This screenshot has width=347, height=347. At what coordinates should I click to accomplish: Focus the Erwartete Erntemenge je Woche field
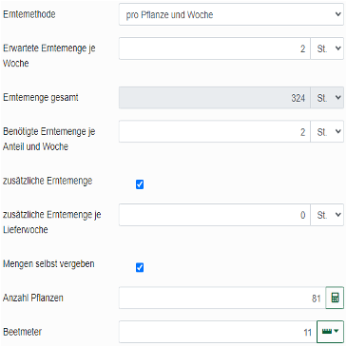point(215,48)
